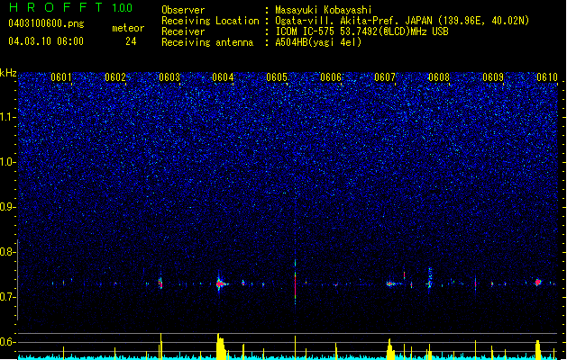The height and width of the screenshot is (360, 567).
Task: Click the Receiving antenna field label
Action: pyautogui.click(x=207, y=42)
